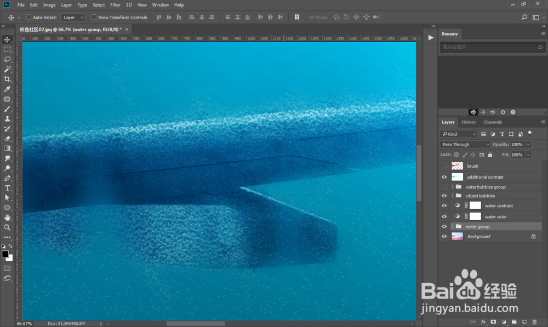Expand the water group folder

coord(452,226)
